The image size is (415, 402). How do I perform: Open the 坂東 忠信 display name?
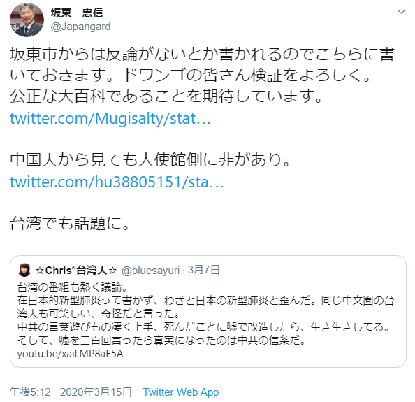[x=77, y=13]
